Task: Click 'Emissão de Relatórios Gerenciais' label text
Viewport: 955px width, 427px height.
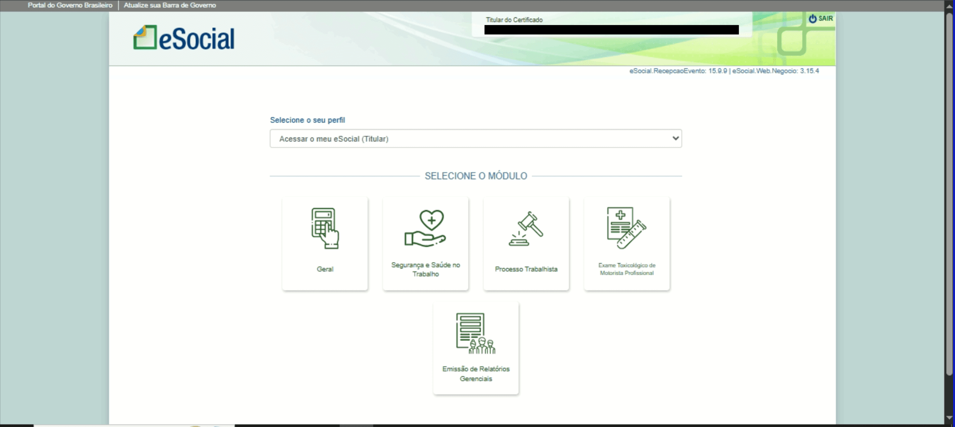Action: [x=476, y=374]
